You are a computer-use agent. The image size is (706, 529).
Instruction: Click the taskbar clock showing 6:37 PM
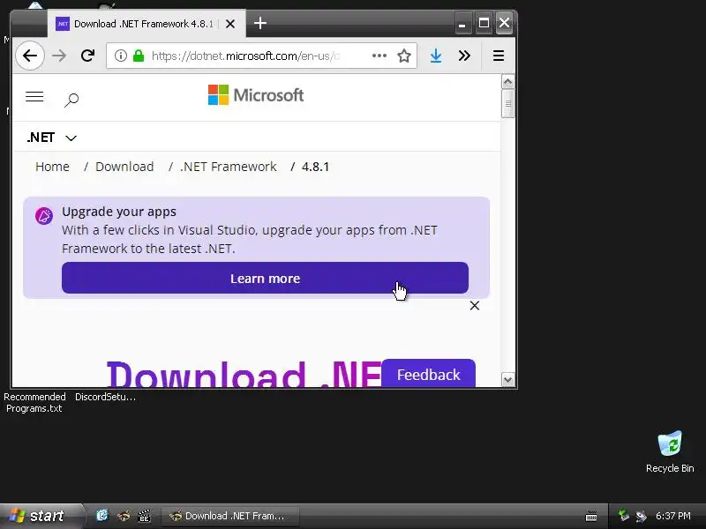[672, 516]
